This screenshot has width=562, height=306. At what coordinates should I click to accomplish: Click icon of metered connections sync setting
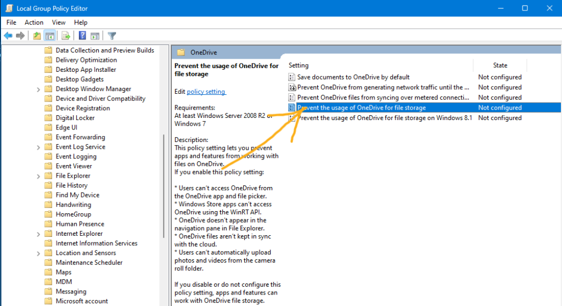(x=292, y=98)
